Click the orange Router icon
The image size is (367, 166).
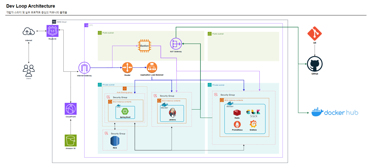pyautogui.click(x=127, y=67)
